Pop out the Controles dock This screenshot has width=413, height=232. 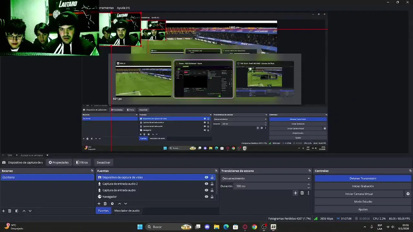coord(410,171)
